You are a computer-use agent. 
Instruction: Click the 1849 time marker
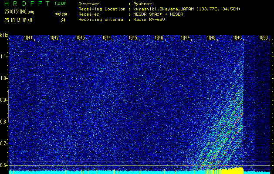click(237, 37)
